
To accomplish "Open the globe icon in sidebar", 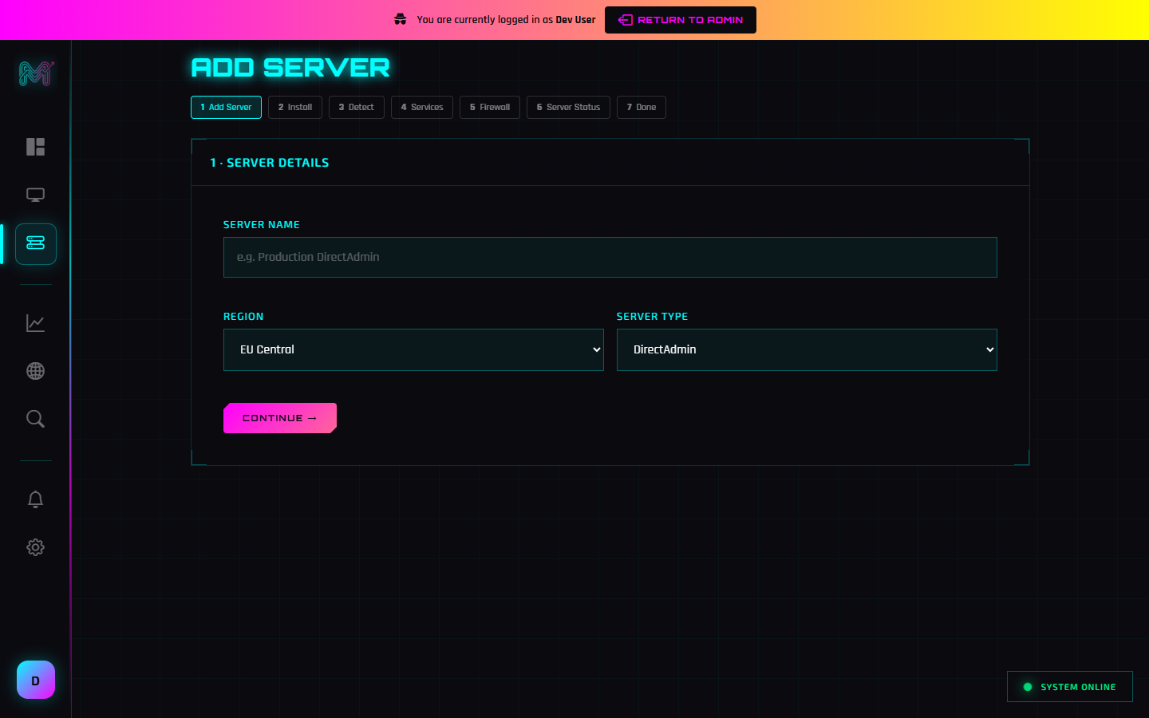I will click(x=35, y=371).
